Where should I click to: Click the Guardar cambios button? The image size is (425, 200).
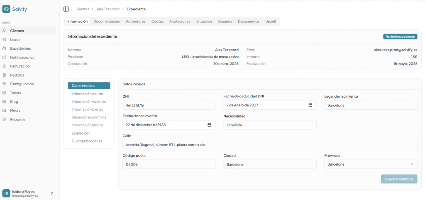[399, 179]
